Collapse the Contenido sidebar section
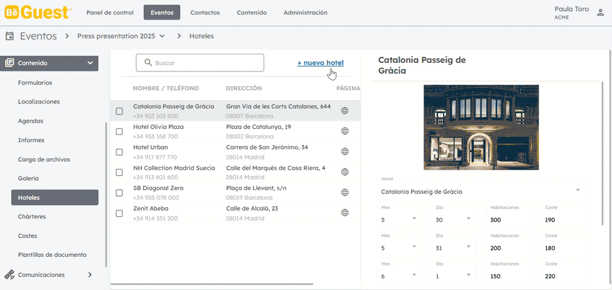This screenshot has width=612, height=290. click(90, 63)
